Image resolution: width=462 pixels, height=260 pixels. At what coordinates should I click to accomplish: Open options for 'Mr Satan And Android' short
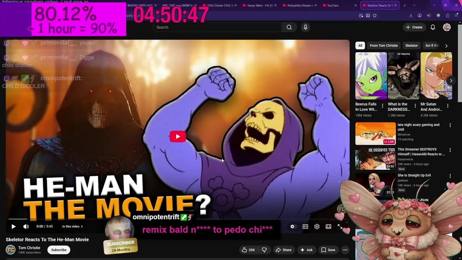(x=448, y=106)
